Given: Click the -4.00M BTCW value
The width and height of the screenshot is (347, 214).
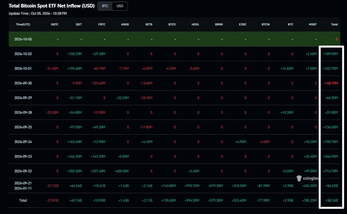Looking at the screenshot, I should click(264, 142).
